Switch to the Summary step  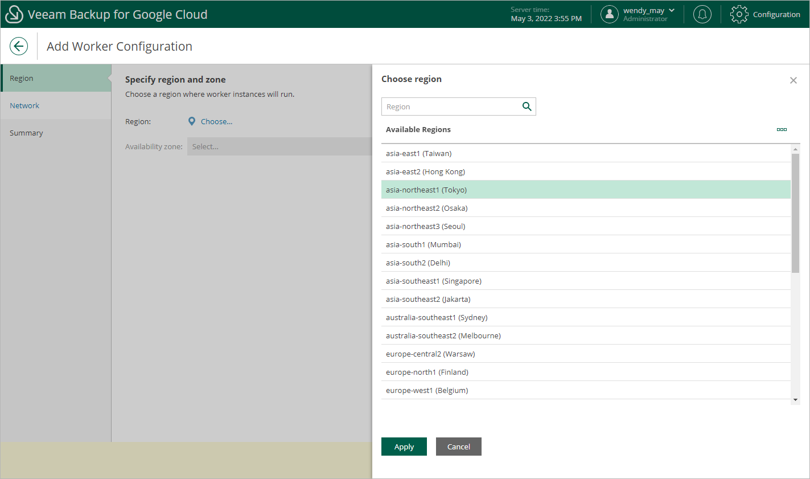coord(56,133)
